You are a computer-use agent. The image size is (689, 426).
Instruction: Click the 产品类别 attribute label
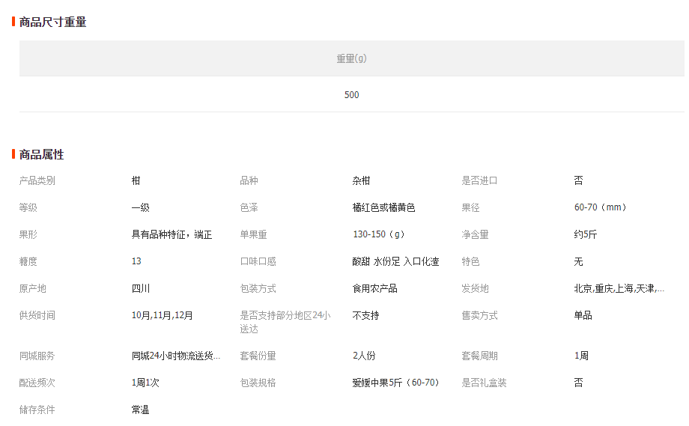[x=37, y=180]
